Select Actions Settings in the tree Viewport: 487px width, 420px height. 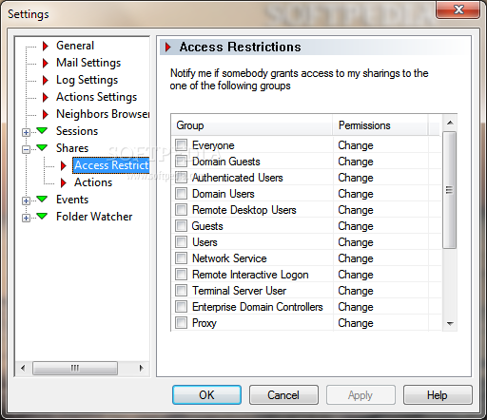point(96,97)
